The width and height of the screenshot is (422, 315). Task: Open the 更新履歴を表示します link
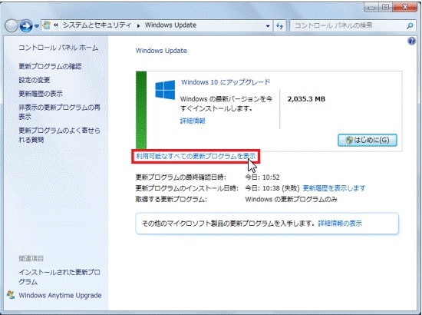click(334, 188)
